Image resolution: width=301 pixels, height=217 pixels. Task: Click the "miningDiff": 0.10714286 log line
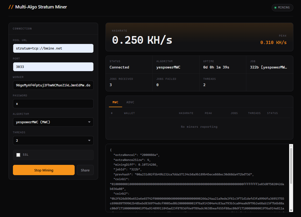coord(136,165)
